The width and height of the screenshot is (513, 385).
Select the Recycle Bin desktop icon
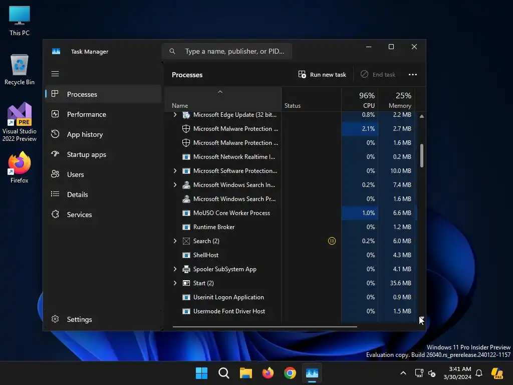pos(20,70)
